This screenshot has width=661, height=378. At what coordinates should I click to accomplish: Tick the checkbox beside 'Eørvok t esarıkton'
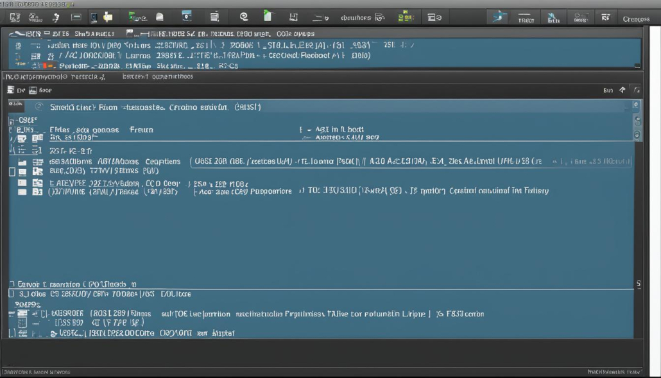(12, 284)
